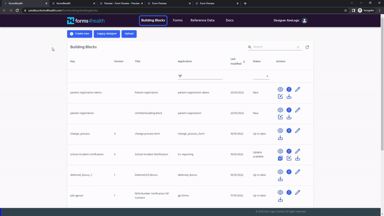Click the Application column filter field

[200, 76]
